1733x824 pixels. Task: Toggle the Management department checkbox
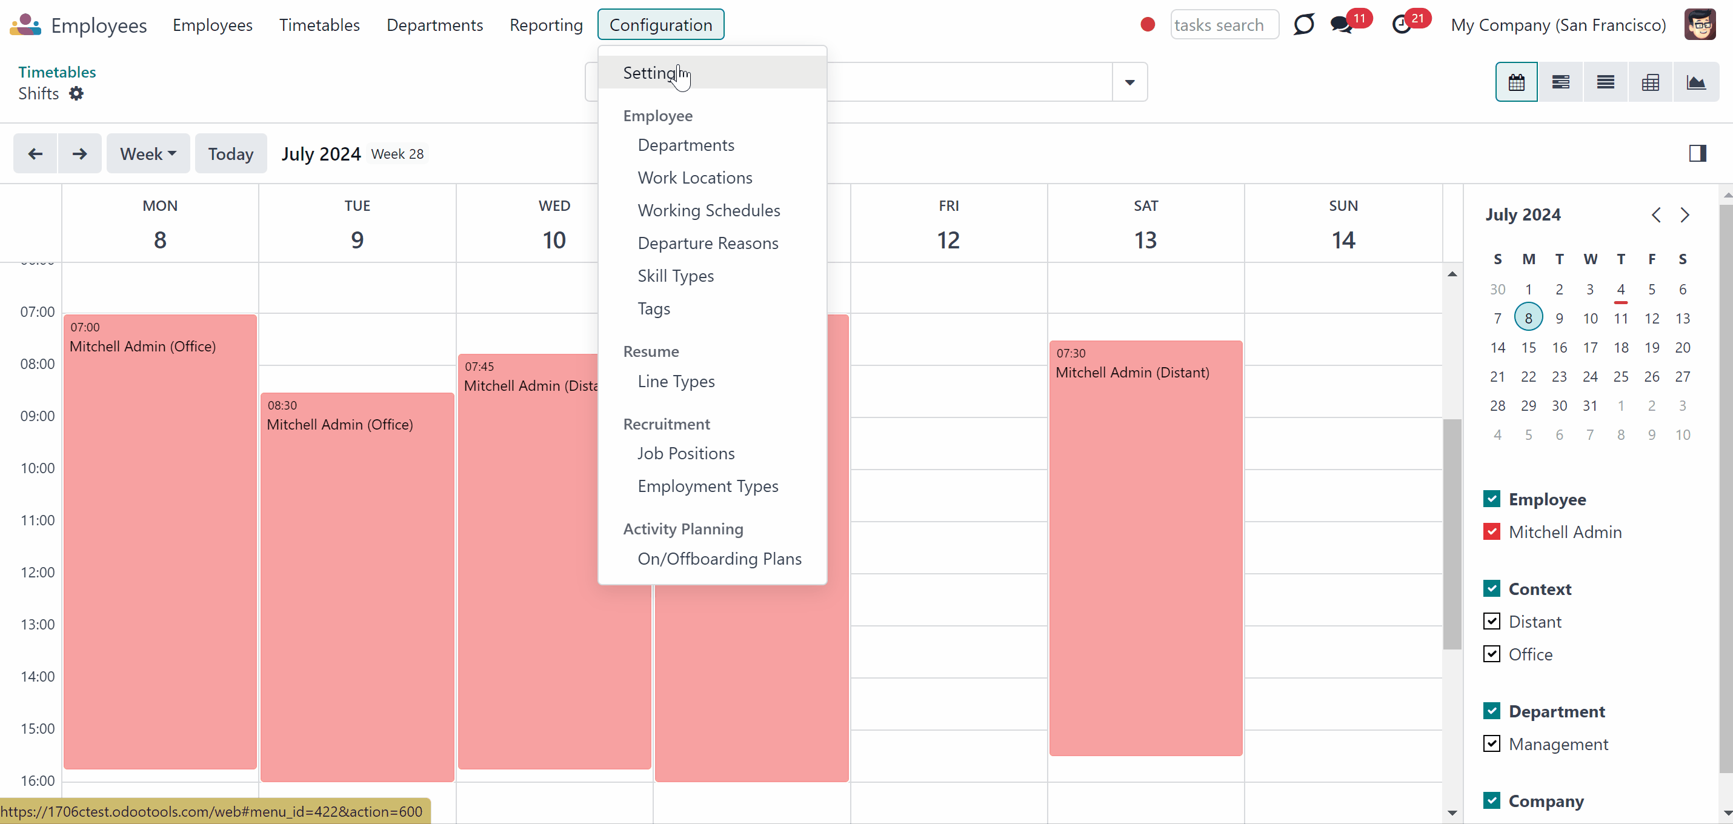tap(1491, 743)
